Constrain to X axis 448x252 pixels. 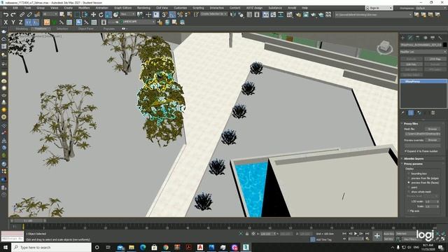point(6,22)
